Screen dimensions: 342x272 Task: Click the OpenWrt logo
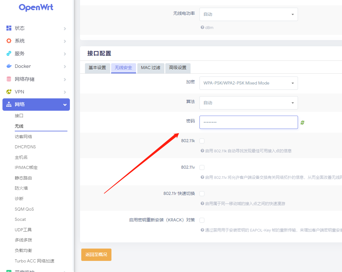point(36,8)
